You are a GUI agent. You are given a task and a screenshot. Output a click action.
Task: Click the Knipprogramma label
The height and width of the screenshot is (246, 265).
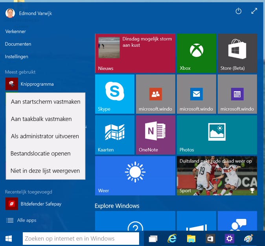point(37,84)
